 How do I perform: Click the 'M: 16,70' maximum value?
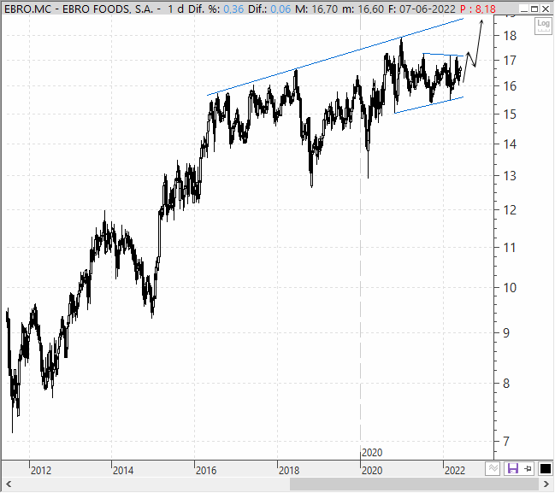point(316,9)
